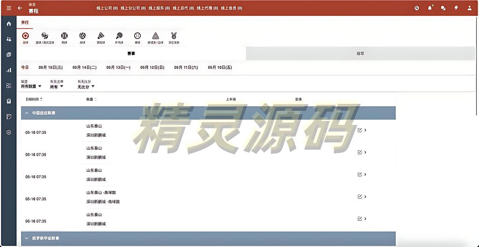This screenshot has width=479, height=247.
Task: Open details arrow for 角球数 row
Action: tap(365, 196)
